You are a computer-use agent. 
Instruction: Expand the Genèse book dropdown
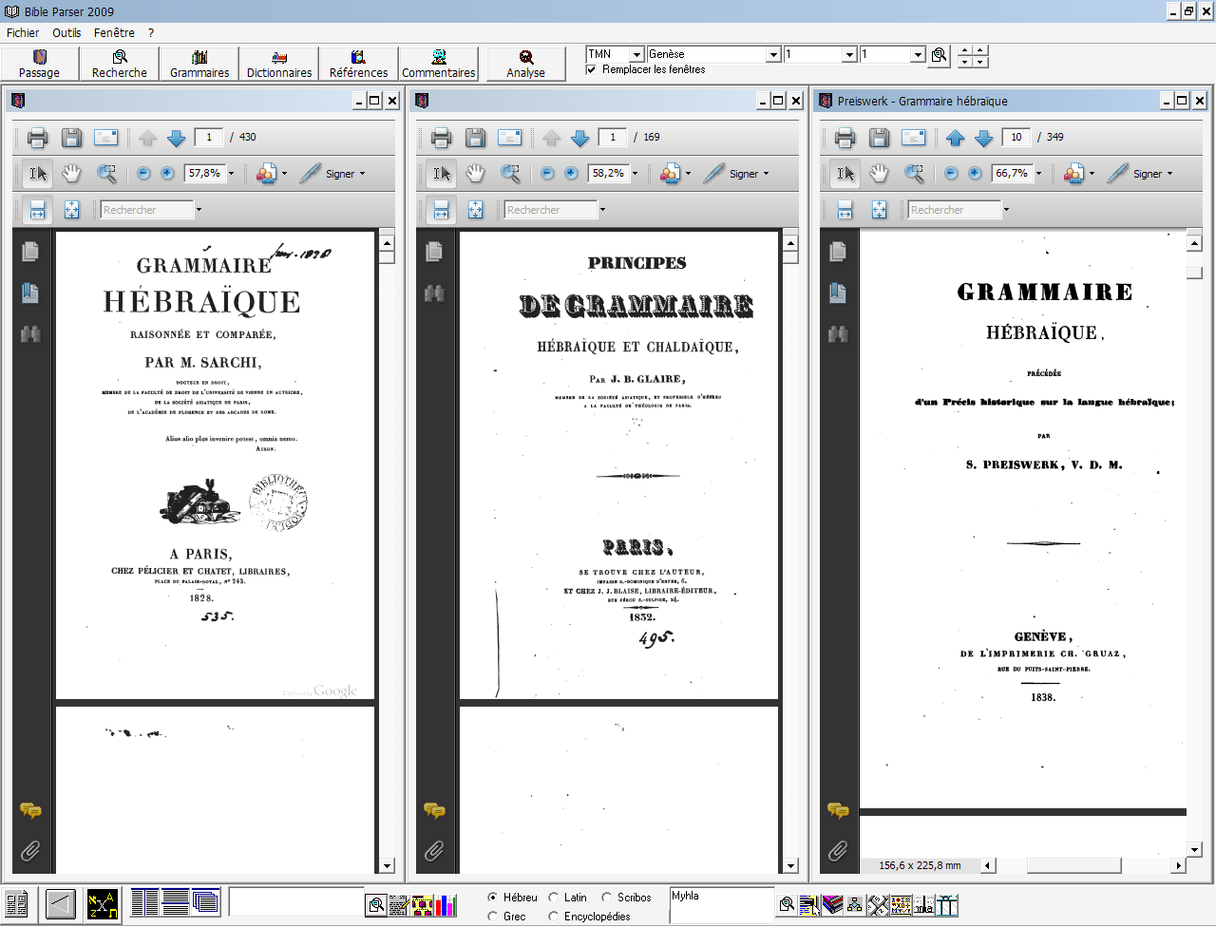773,54
